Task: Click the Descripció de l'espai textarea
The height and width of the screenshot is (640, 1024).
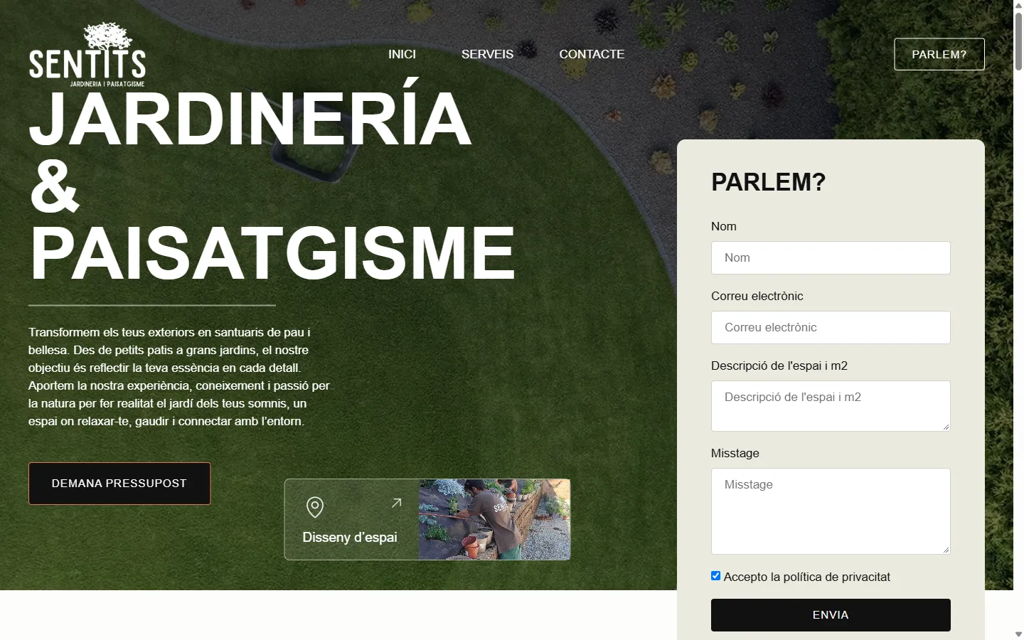Action: point(831,406)
